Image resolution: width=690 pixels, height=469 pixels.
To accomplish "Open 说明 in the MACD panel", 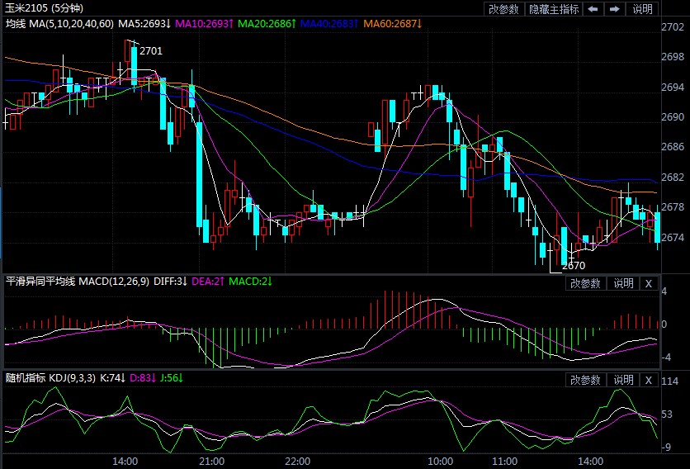I will click(621, 283).
